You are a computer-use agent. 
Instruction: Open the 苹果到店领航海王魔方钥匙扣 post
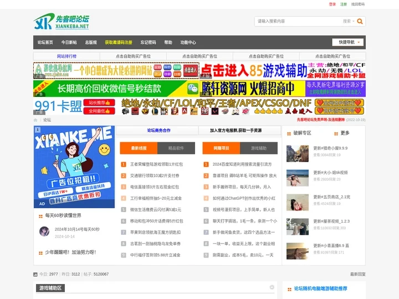[x=156, y=233]
